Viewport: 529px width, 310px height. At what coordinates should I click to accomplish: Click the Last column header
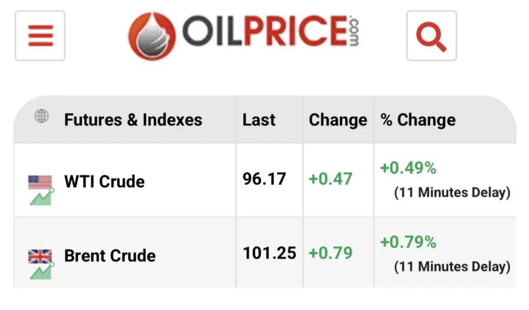tap(259, 120)
